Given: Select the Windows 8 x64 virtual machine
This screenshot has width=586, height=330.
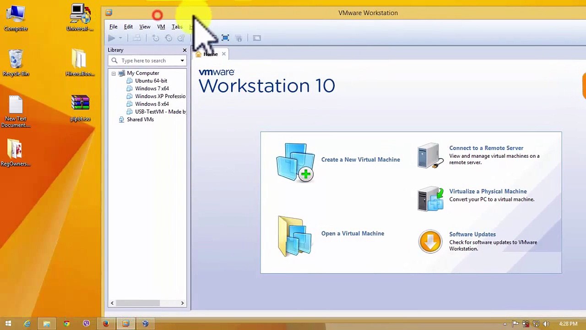Looking at the screenshot, I should (152, 104).
